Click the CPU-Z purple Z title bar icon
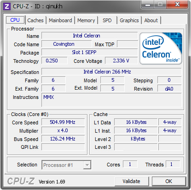Screen dimensions: 191x190 [x=7, y=6]
